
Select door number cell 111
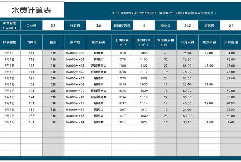click(x=32, y=53)
